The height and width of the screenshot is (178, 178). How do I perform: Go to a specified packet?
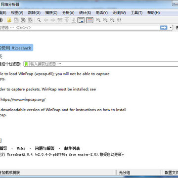point(60,20)
